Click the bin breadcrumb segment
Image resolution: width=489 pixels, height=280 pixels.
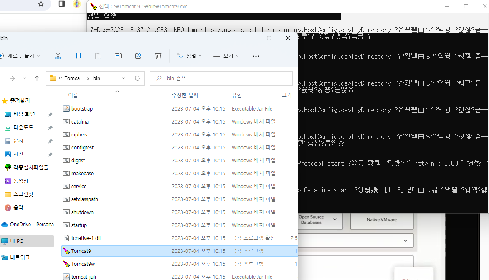(97, 78)
